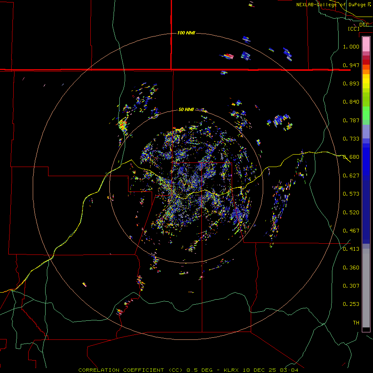The image size is (373, 373).
Task: Click the 0.573 legend value
Action: pyautogui.click(x=351, y=194)
